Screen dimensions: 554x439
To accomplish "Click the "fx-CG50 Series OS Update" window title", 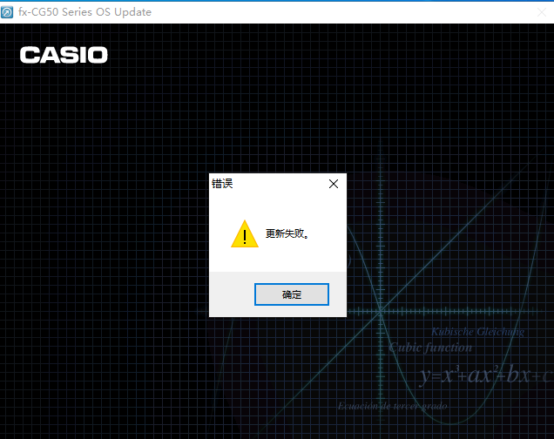I will click(84, 12).
